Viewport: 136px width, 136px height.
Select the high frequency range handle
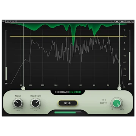coord(119,88)
